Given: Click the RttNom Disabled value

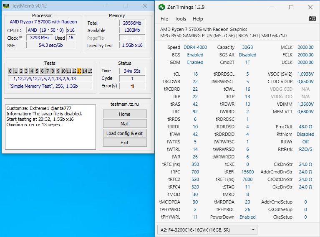Looking at the screenshot, I should pos(305,134).
